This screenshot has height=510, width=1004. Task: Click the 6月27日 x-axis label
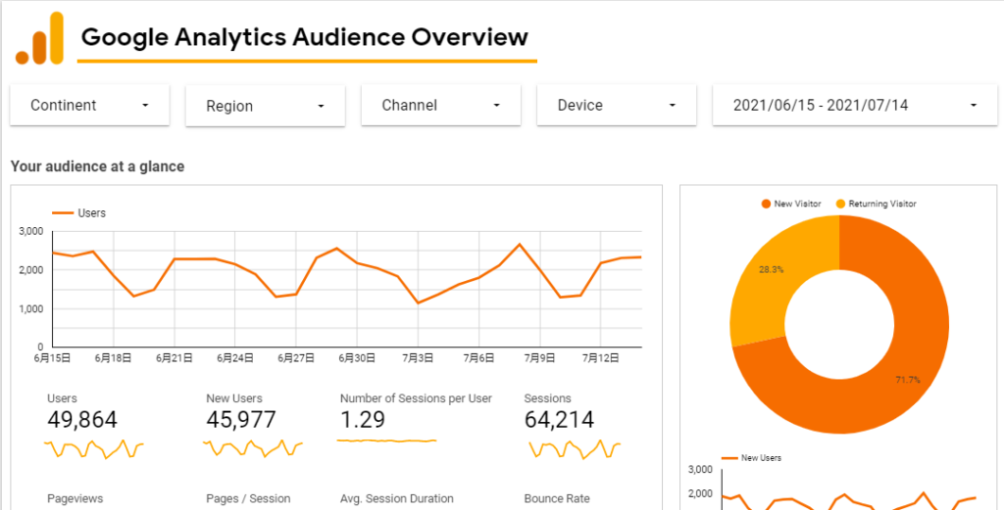point(296,358)
